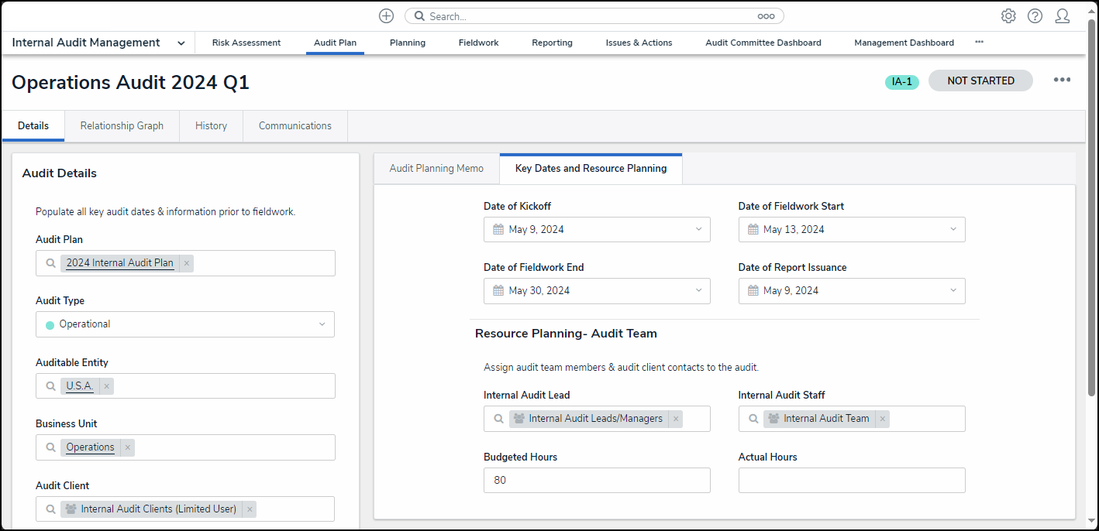Open the Date of Report Issuance dropdown

coord(953,291)
